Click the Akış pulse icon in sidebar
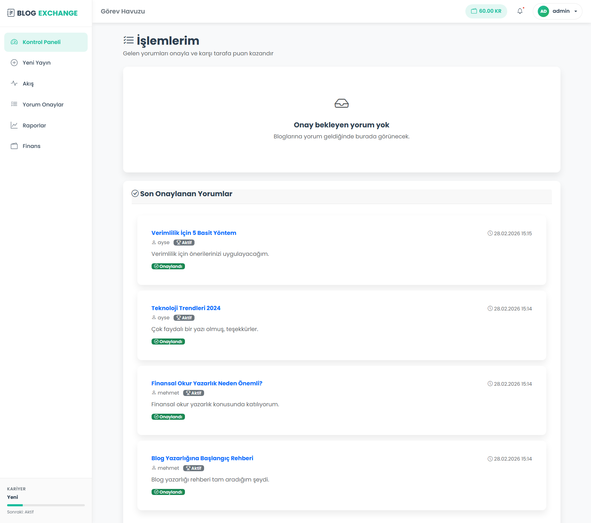The height and width of the screenshot is (523, 591). pos(14,83)
